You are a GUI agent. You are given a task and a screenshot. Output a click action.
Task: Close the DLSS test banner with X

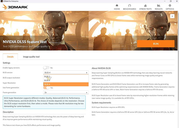(x=172, y=16)
